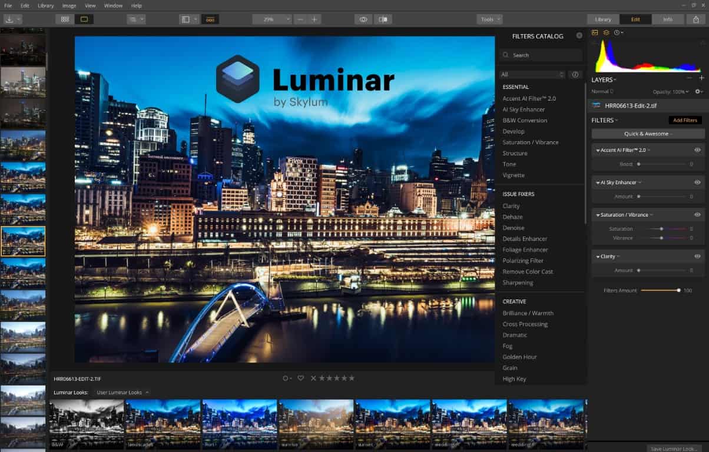Open the Normal blend mode dropdown

click(x=602, y=92)
